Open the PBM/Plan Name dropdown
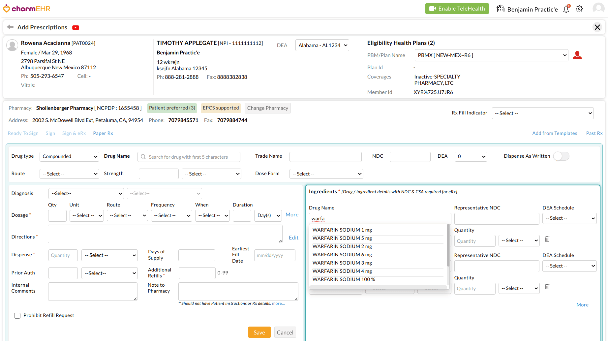Screen dimensions: 608x349 click(491, 55)
